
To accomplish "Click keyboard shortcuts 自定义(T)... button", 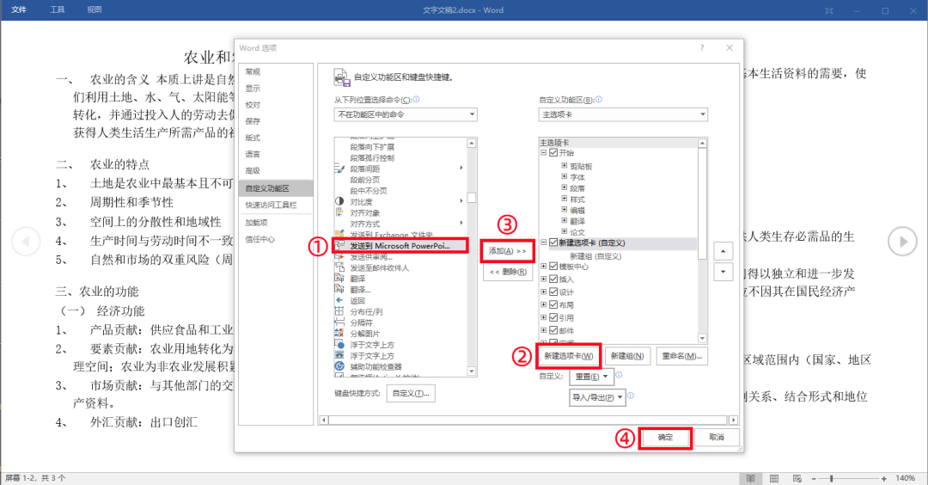I will pos(411,393).
